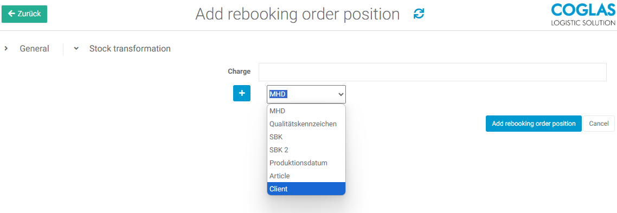617x213 pixels.
Task: Open the MHD combo box dropdown arrow
Action: (341, 94)
